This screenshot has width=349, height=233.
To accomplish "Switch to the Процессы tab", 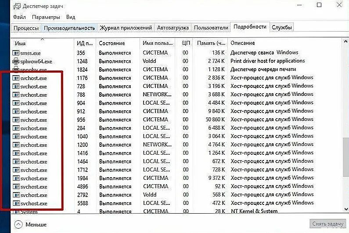I will [26, 28].
